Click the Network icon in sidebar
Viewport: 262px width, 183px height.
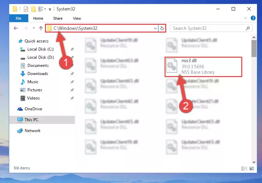(20, 131)
